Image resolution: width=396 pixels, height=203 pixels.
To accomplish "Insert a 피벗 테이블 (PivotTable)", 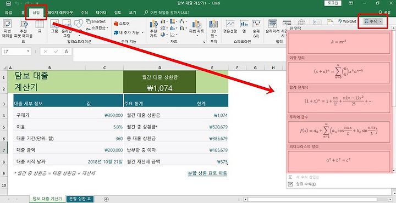I will click(7, 29).
